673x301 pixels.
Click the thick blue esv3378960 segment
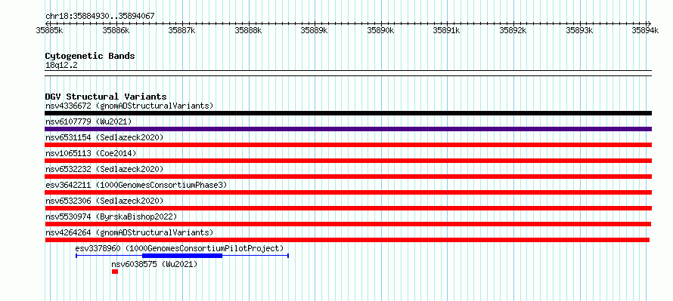182,256
